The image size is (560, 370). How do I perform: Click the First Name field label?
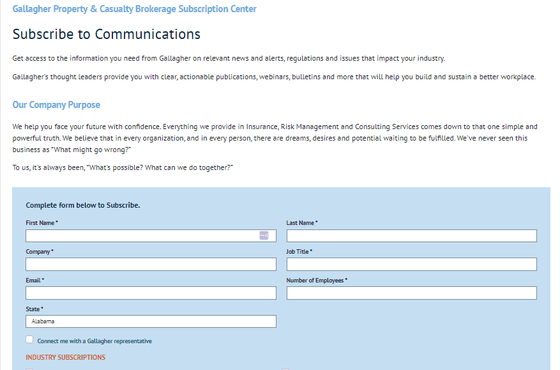[41, 223]
